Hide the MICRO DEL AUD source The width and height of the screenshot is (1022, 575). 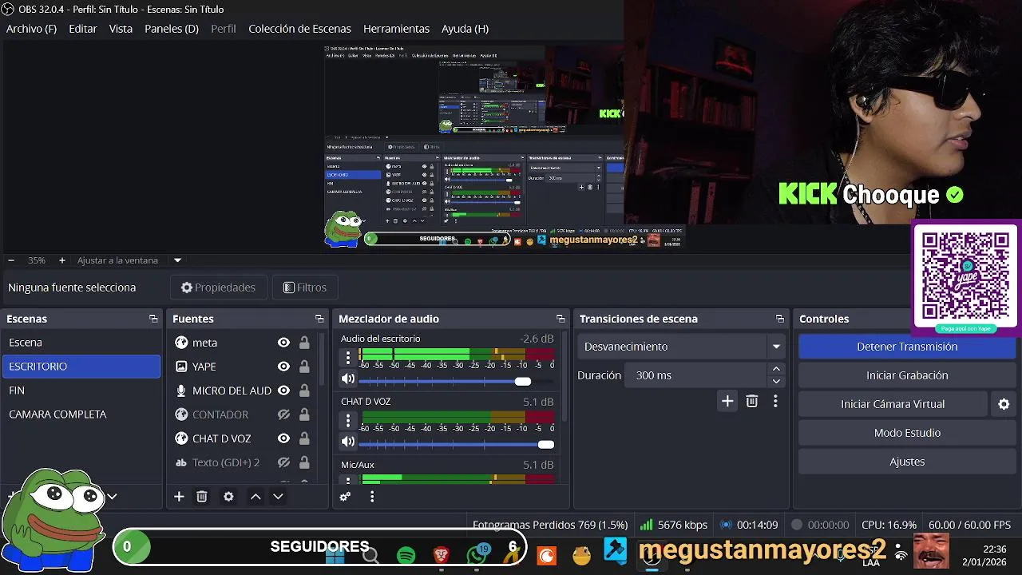pyautogui.click(x=283, y=391)
